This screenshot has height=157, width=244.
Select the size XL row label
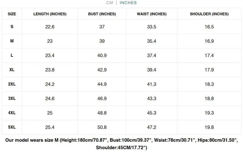[x=12, y=70]
